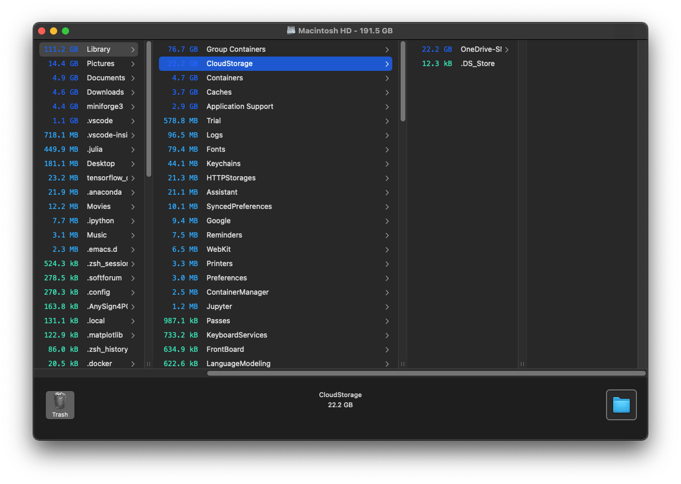681x484 pixels.
Task: Select the Fonts folder
Action: [276, 149]
